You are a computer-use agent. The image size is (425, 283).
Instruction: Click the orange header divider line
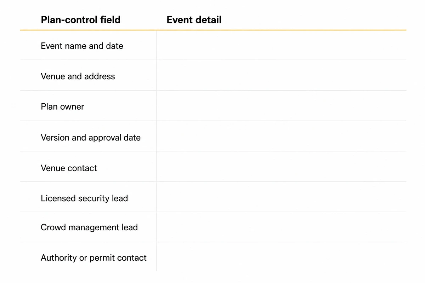click(x=213, y=30)
